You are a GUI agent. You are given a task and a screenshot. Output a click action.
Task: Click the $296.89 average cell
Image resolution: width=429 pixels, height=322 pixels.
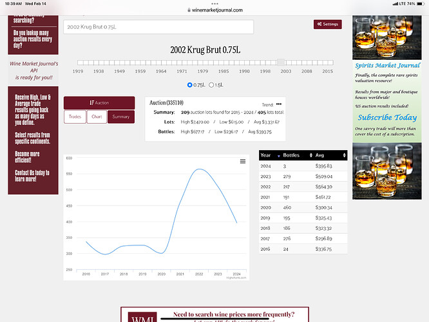[323, 238]
